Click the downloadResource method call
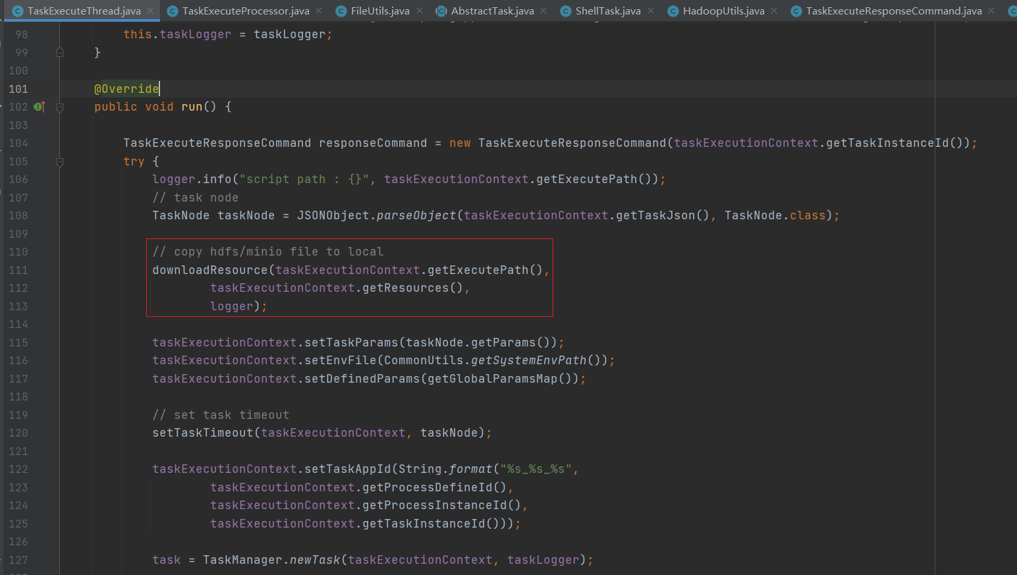 [210, 270]
